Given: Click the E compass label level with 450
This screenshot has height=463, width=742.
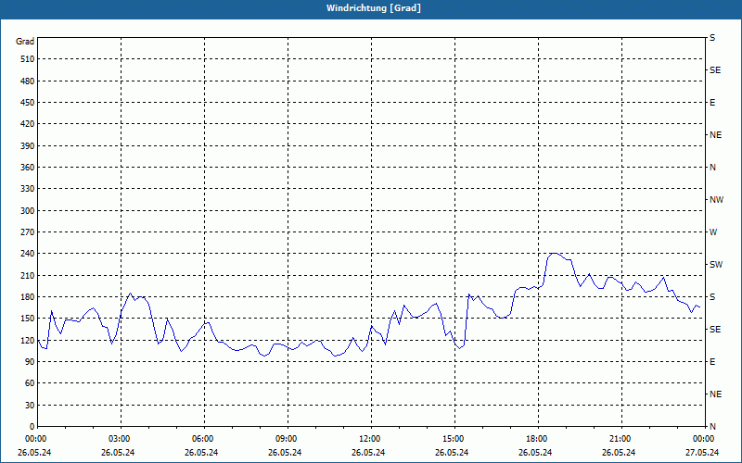Looking at the screenshot, I should pyautogui.click(x=712, y=103).
